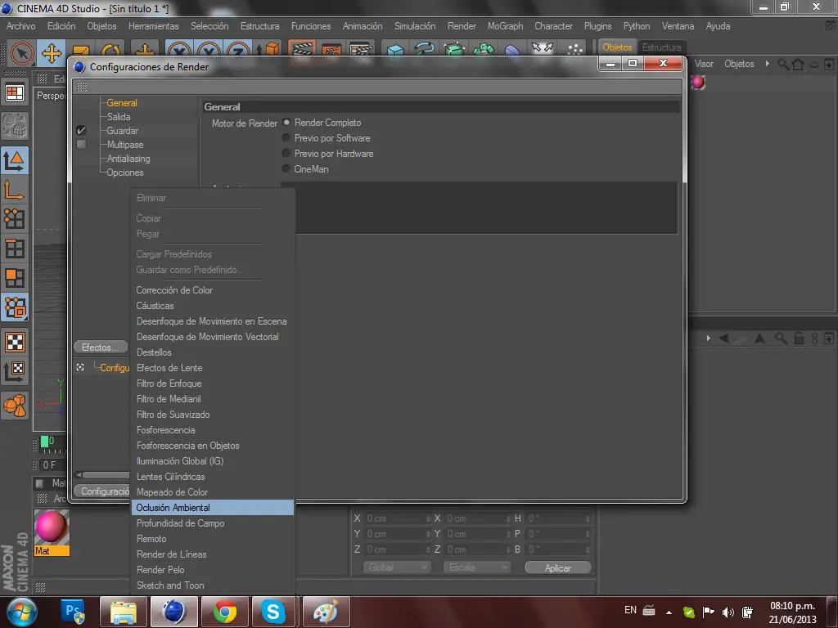
Task: Select Previo por Hardware radio button
Action: [286, 153]
